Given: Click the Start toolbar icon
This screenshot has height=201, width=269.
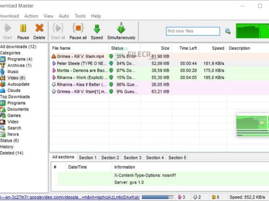Looking at the screenshot, I should tap(8, 28).
